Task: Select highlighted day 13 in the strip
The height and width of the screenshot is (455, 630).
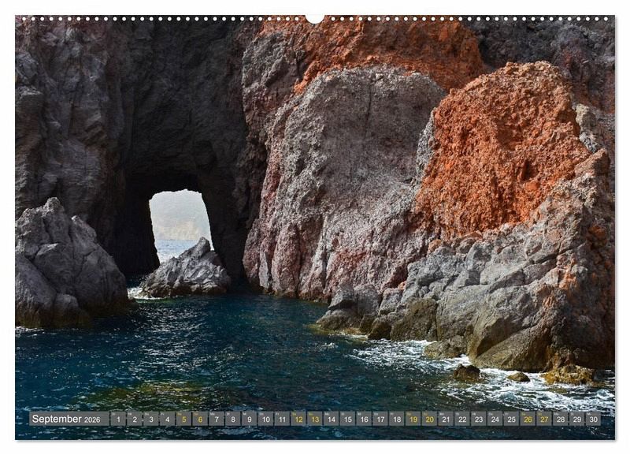Action: tap(315, 419)
